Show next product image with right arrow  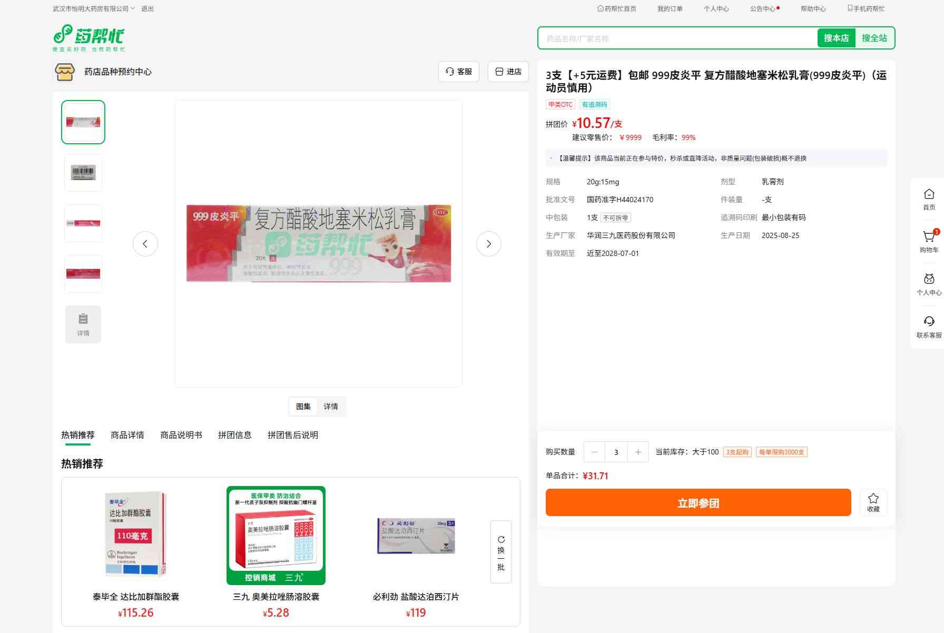pyautogui.click(x=488, y=244)
